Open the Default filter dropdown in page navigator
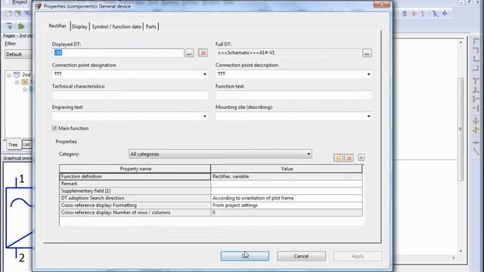The width and height of the screenshot is (484, 272). click(18, 54)
